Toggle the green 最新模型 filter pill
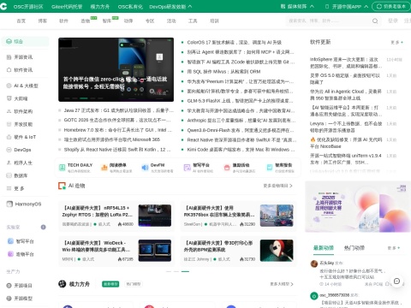The width and height of the screenshot is (411, 308). tap(110, 284)
